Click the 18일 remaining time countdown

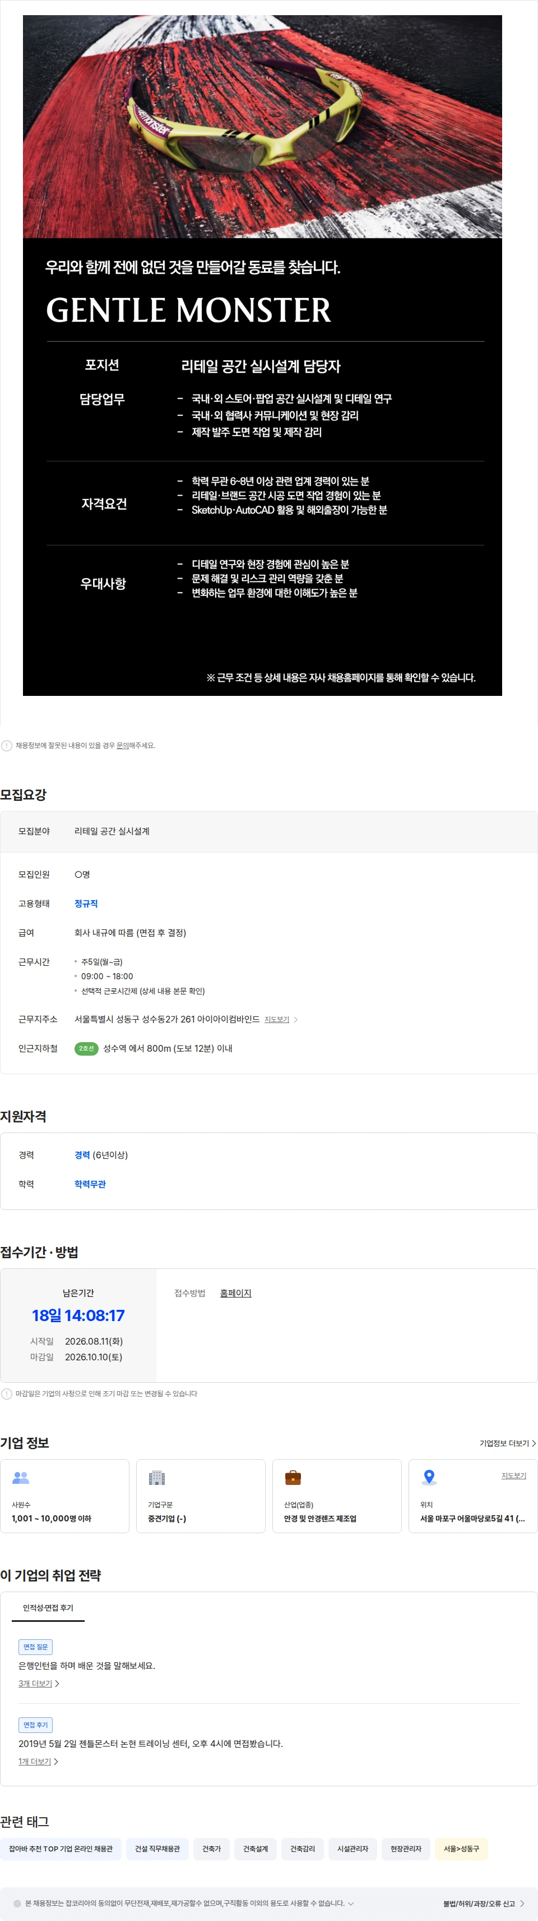(78, 1315)
